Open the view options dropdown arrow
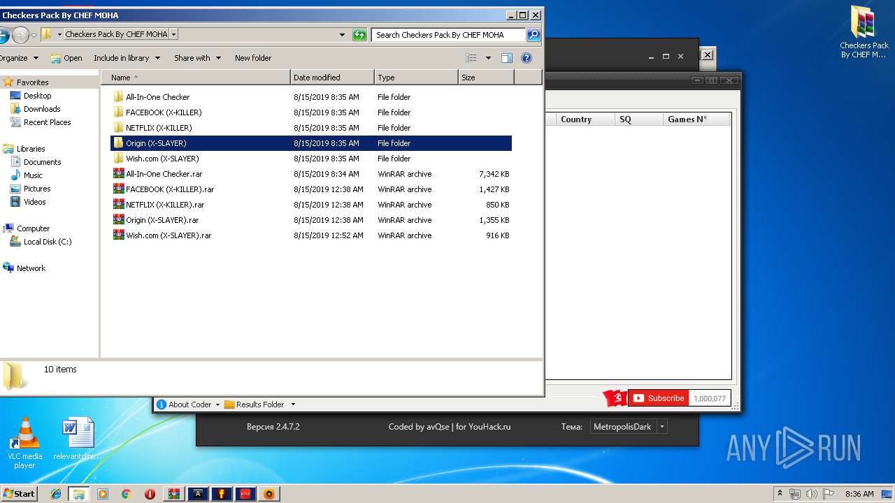 coord(488,58)
